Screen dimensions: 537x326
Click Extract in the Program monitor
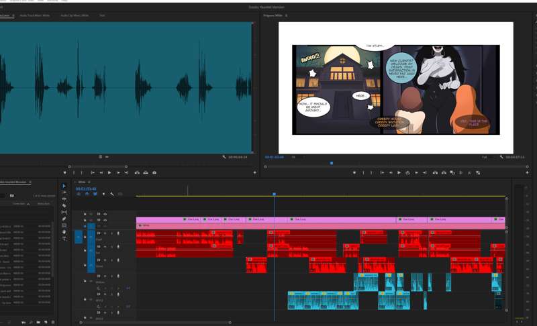click(x=444, y=173)
